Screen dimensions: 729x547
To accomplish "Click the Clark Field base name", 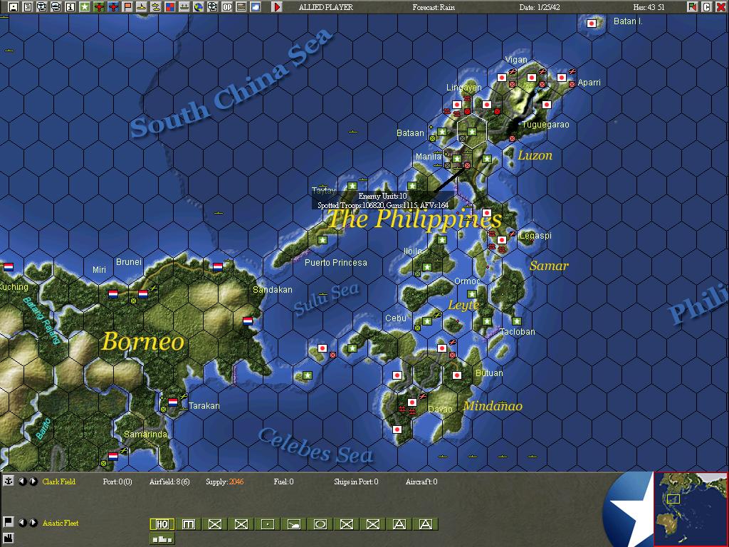I will (x=58, y=481).
